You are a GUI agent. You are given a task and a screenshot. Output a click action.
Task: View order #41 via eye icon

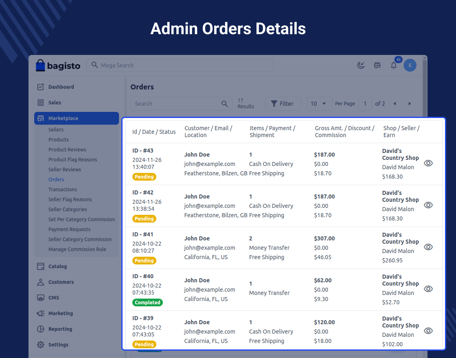[428, 247]
